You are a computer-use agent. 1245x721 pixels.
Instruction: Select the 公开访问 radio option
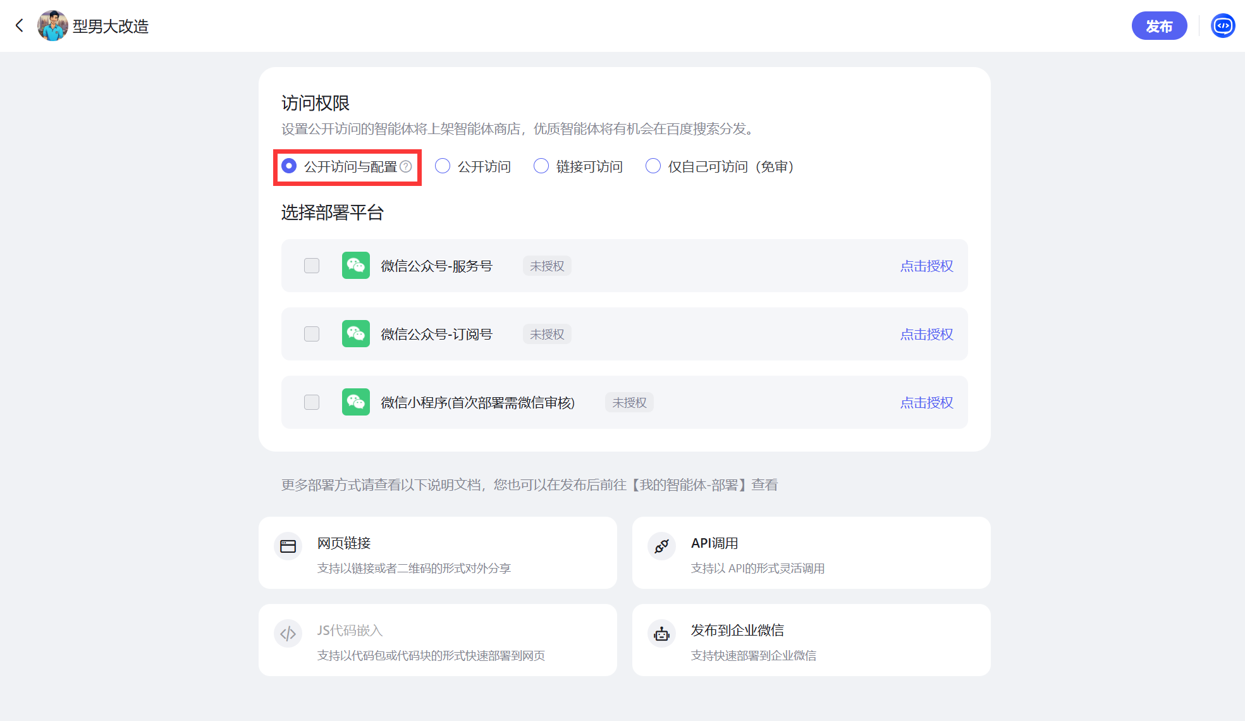[x=443, y=166]
